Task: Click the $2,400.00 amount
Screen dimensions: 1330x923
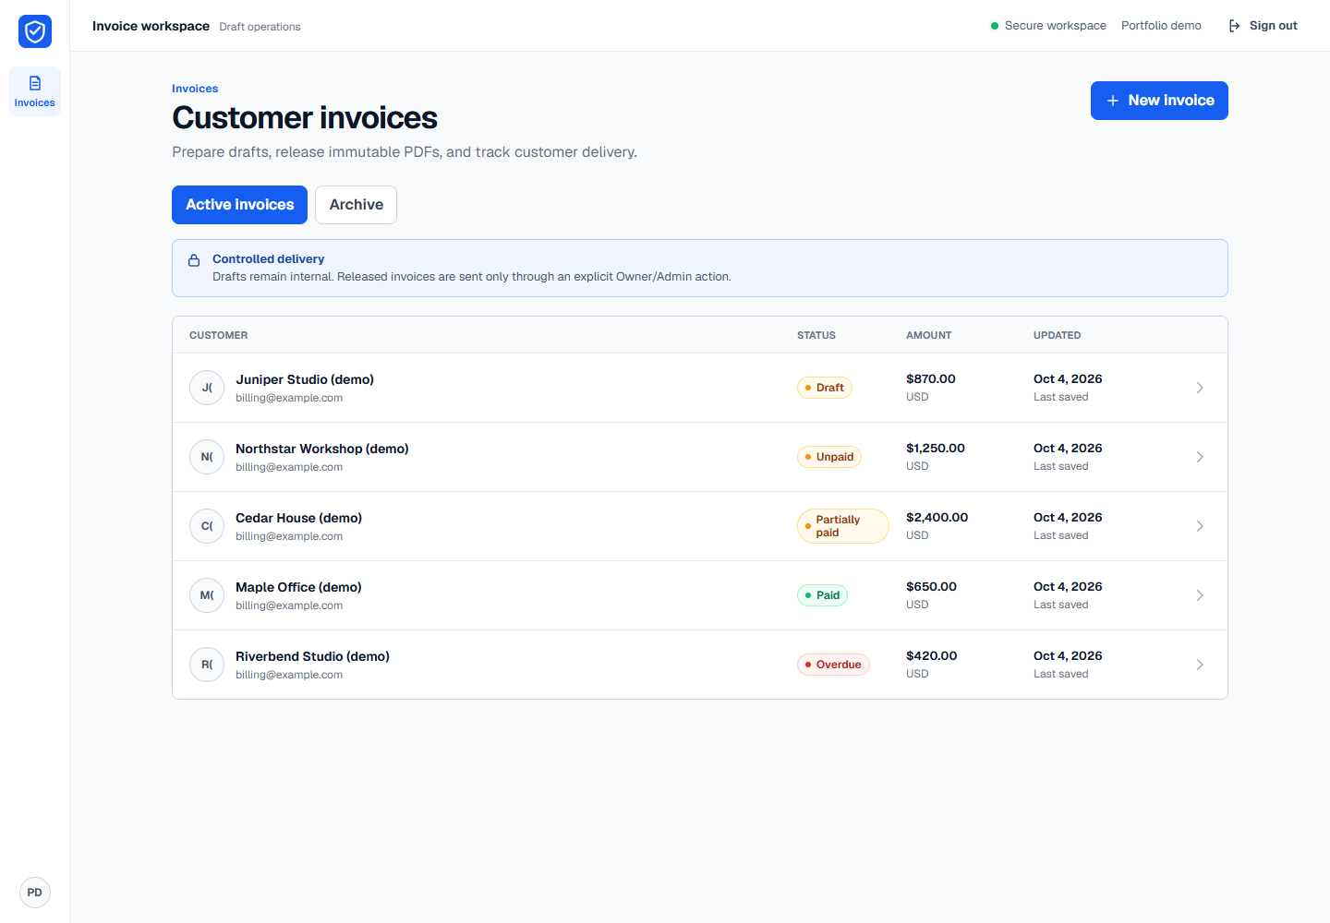Action: coord(937,518)
